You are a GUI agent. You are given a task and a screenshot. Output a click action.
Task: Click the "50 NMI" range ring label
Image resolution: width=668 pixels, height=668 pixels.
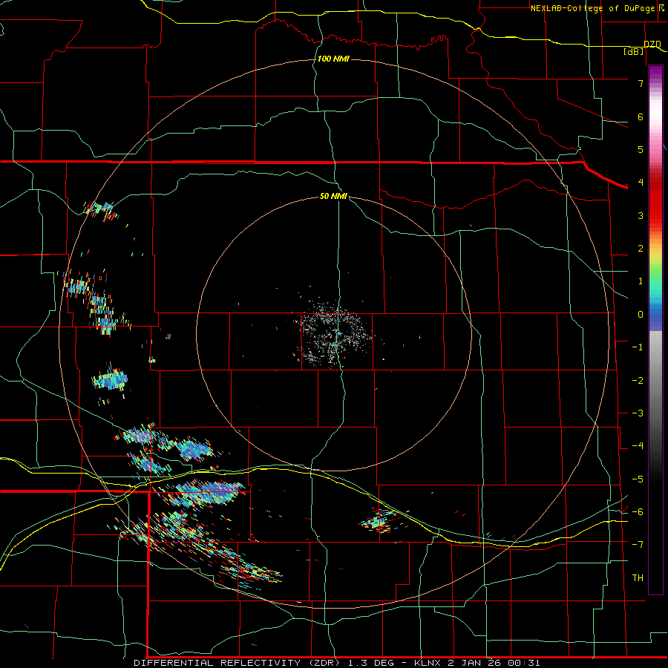pos(333,196)
